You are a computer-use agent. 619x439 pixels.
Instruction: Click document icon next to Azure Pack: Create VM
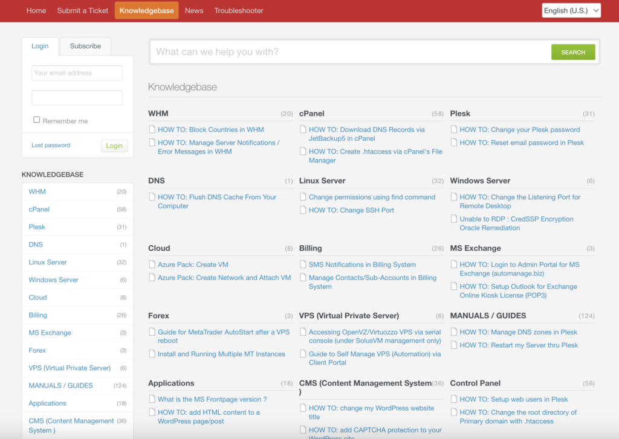[152, 264]
